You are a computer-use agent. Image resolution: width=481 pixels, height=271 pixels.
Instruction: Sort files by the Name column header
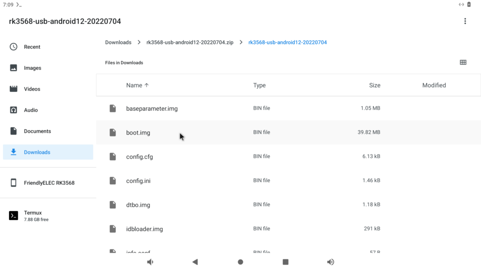(x=134, y=86)
